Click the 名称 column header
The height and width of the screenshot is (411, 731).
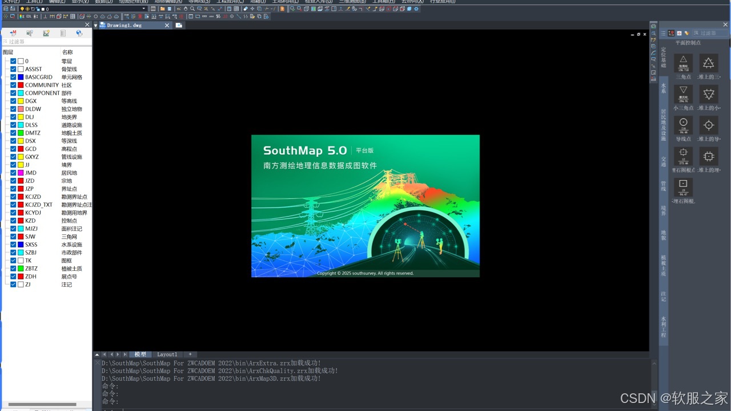click(67, 52)
